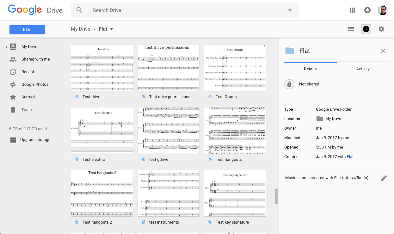Click the Flat app icon beside Test Drums
Image resolution: width=394 pixels, height=234 pixels.
click(210, 97)
